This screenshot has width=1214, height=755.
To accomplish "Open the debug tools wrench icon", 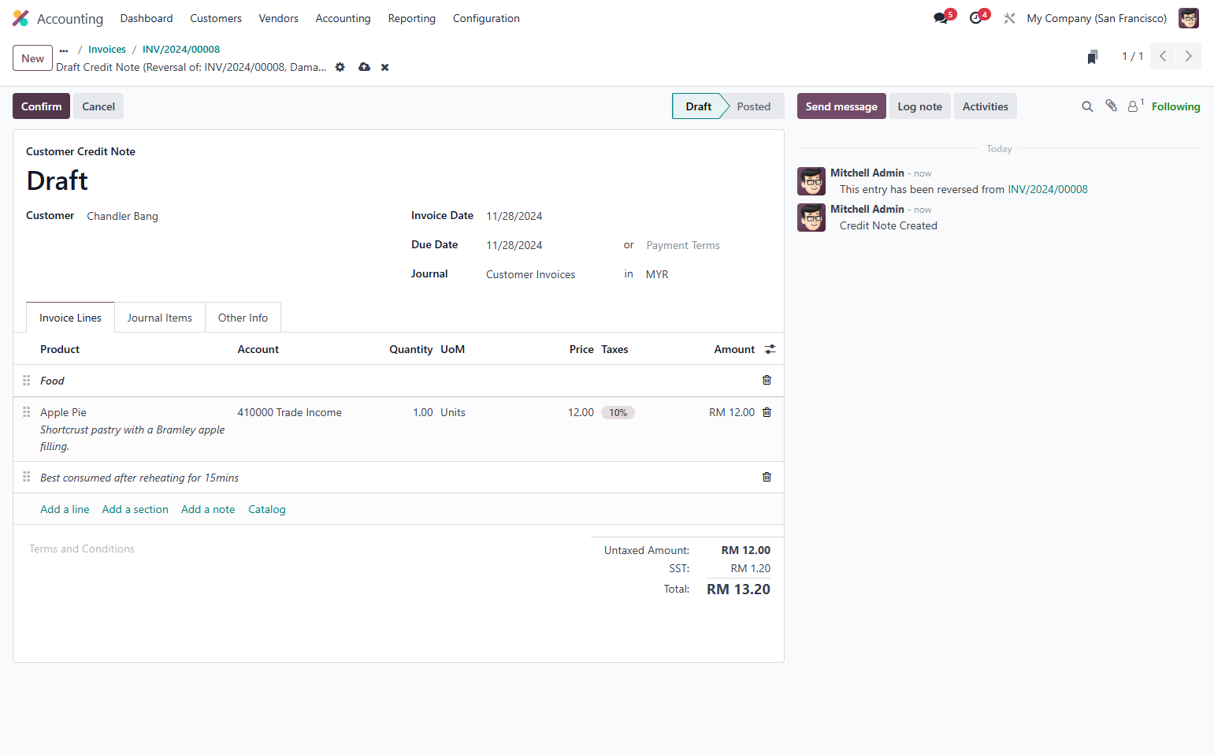I will (x=1009, y=18).
